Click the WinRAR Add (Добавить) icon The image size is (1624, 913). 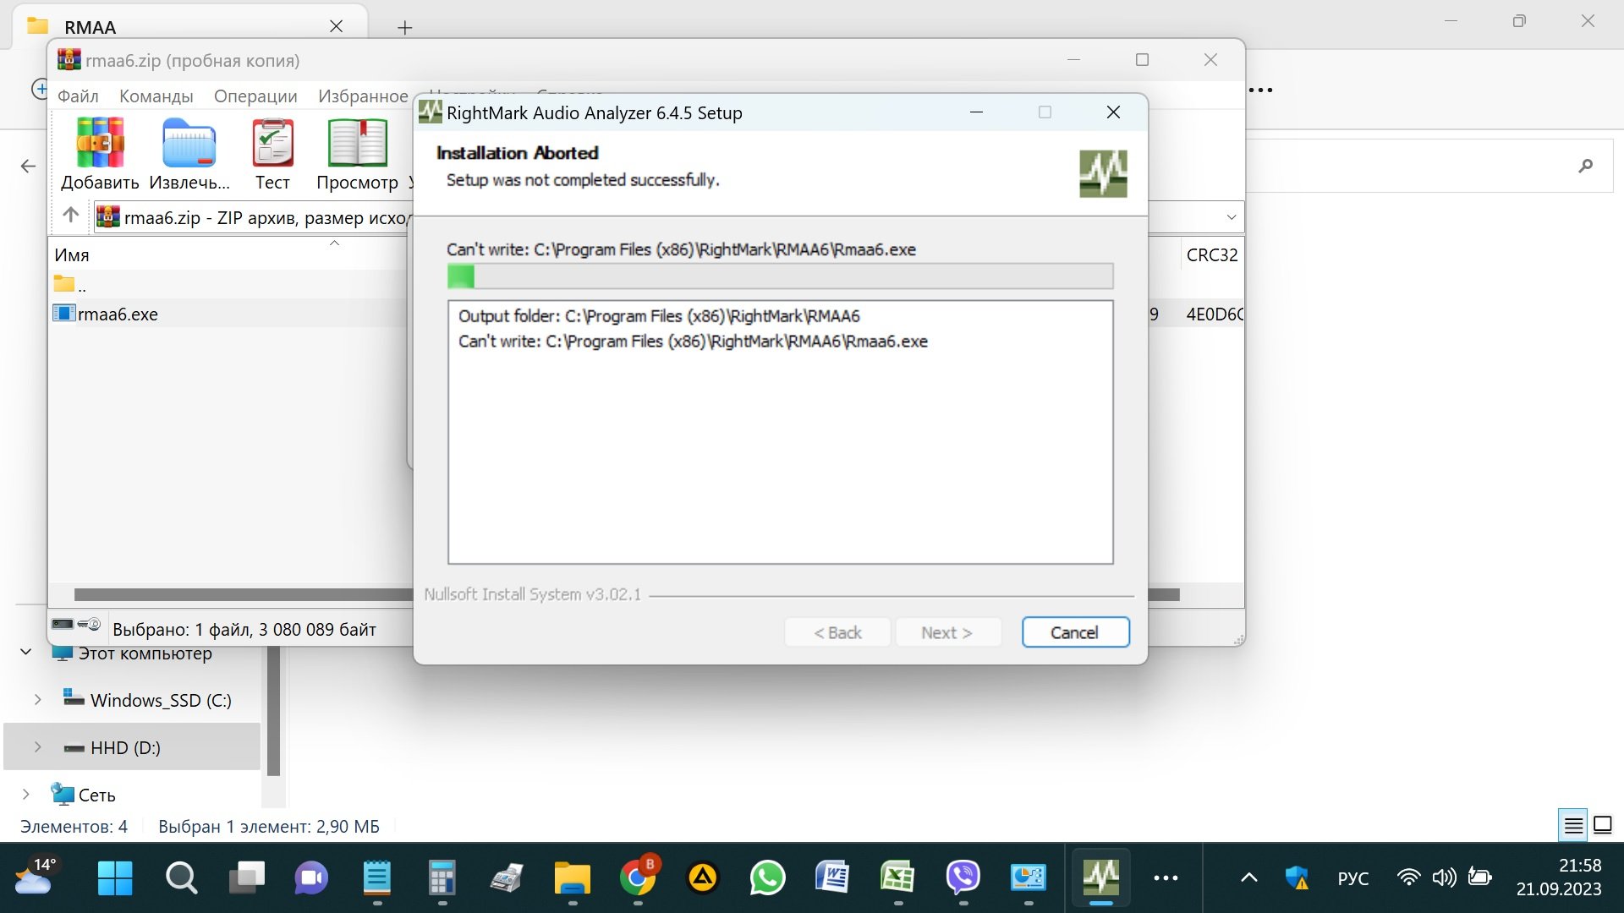(x=100, y=144)
